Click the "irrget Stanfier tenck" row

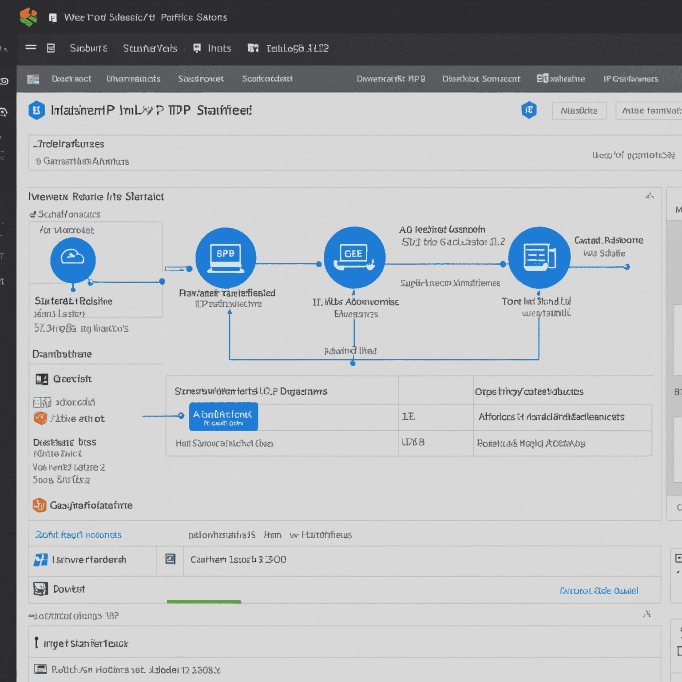(345, 642)
